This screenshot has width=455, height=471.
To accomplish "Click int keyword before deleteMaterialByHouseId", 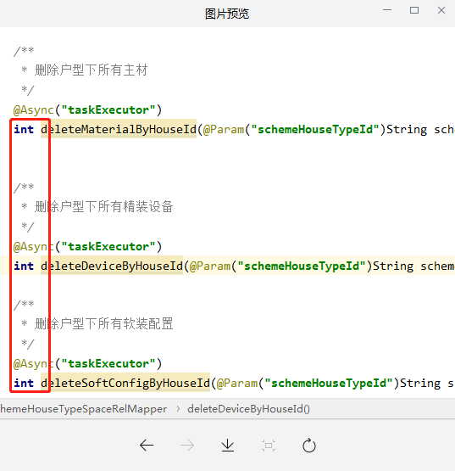I will click(x=24, y=130).
